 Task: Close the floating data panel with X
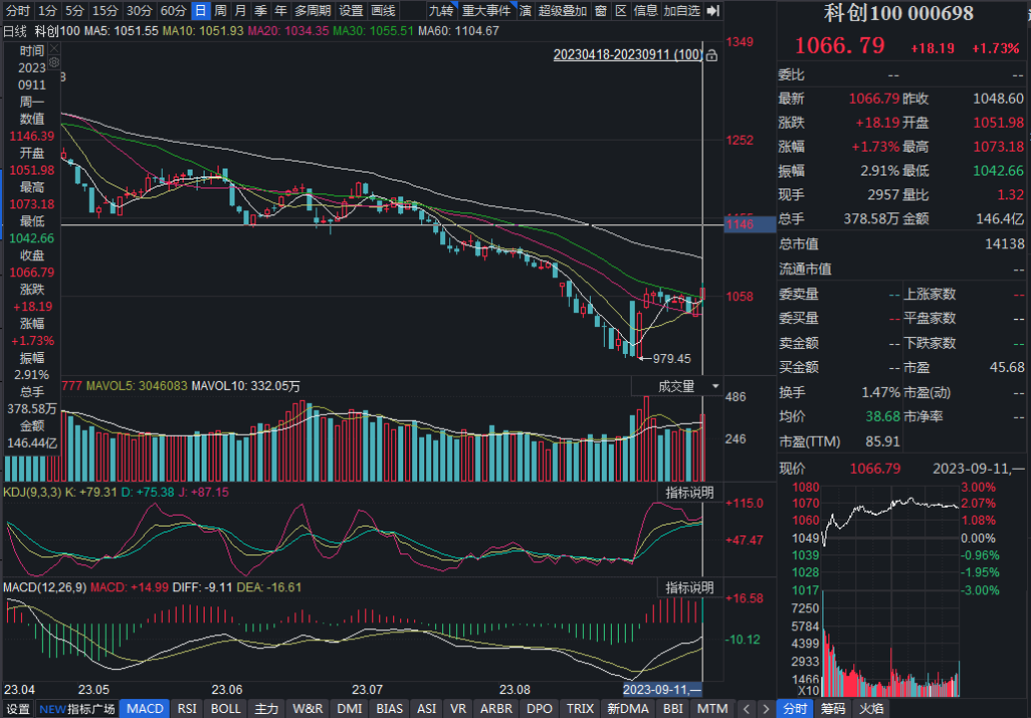click(53, 49)
